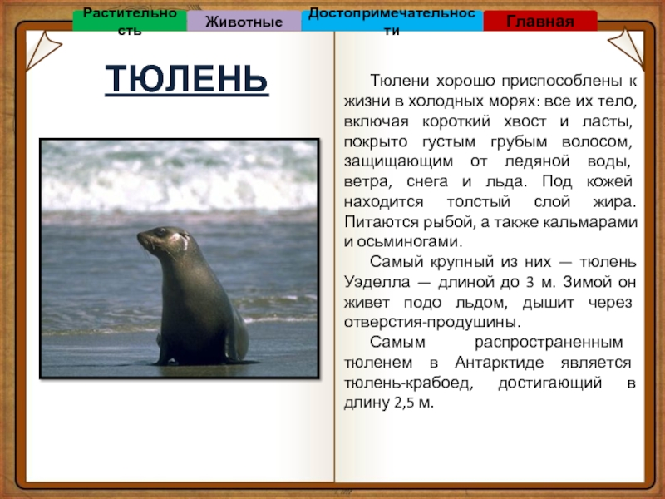
Task: Click the paragraph starting 'Самый крупный из них'
Action: 490,292
